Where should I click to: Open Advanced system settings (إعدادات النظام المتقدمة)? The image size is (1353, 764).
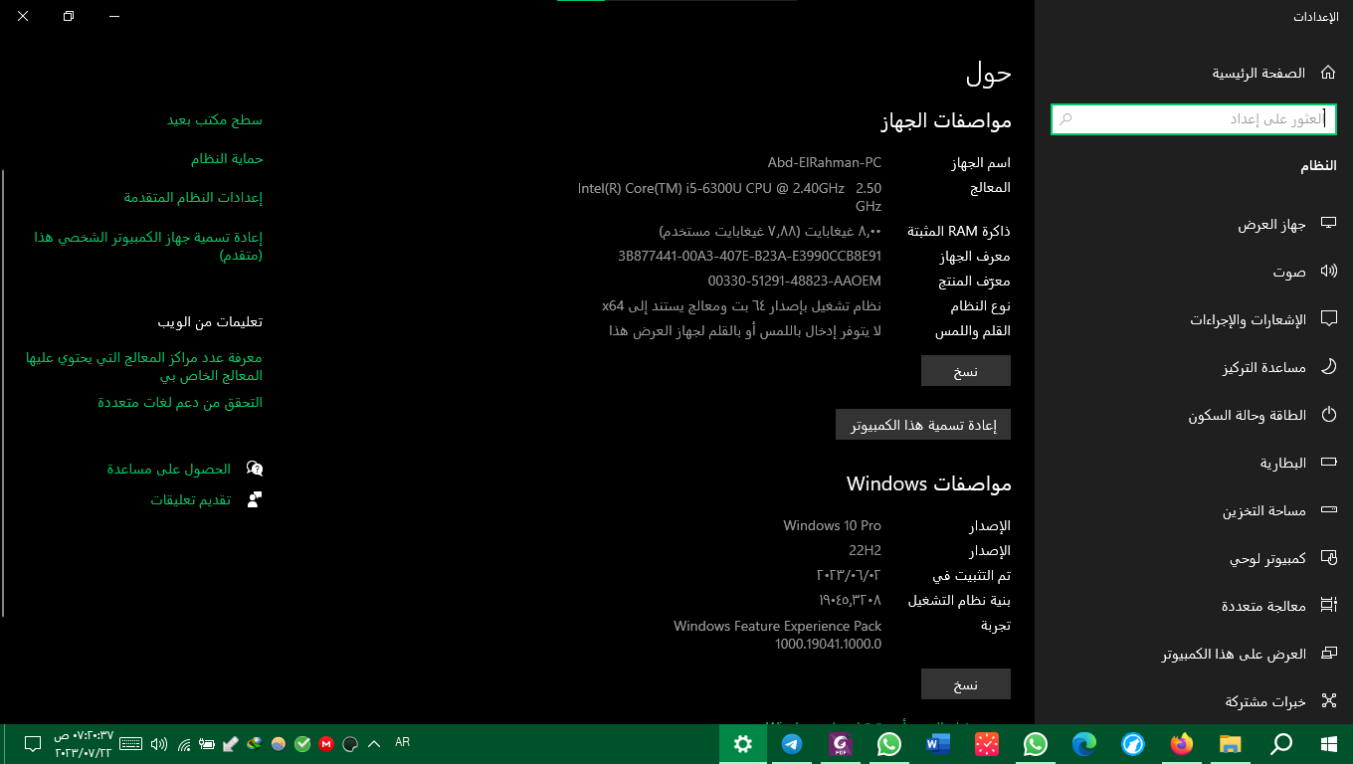click(x=193, y=197)
